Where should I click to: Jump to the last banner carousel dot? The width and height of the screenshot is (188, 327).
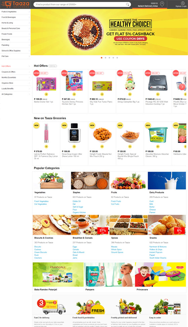pos(117,58)
